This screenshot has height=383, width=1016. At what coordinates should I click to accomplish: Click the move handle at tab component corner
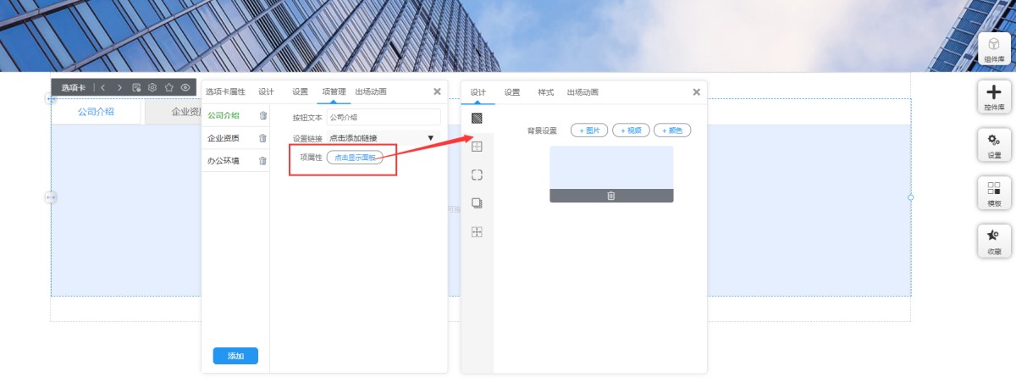51,99
